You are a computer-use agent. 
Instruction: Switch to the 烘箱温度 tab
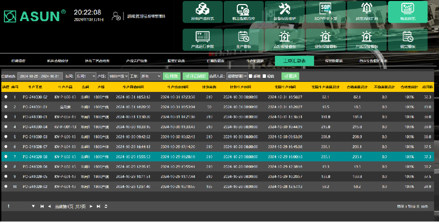19,61
